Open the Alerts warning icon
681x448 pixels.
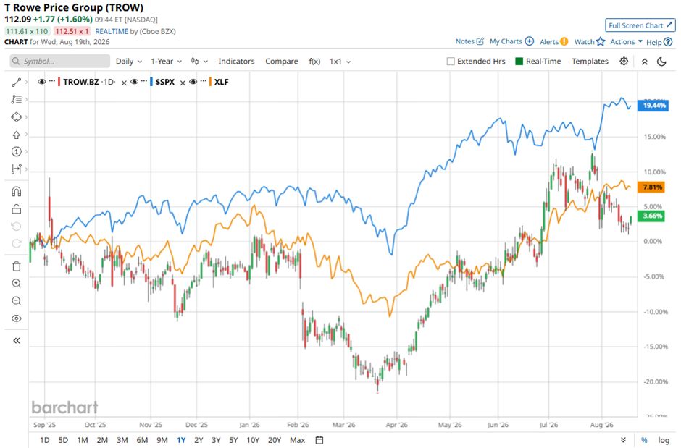pos(564,42)
